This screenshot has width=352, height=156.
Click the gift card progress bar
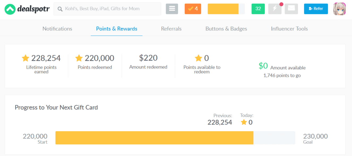tap(175, 138)
